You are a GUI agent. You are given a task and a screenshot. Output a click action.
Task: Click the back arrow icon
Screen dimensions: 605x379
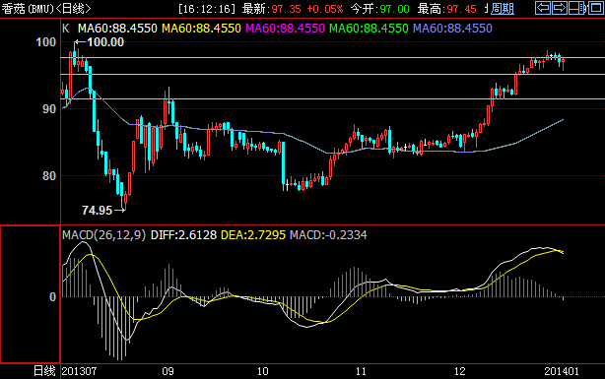(543, 8)
